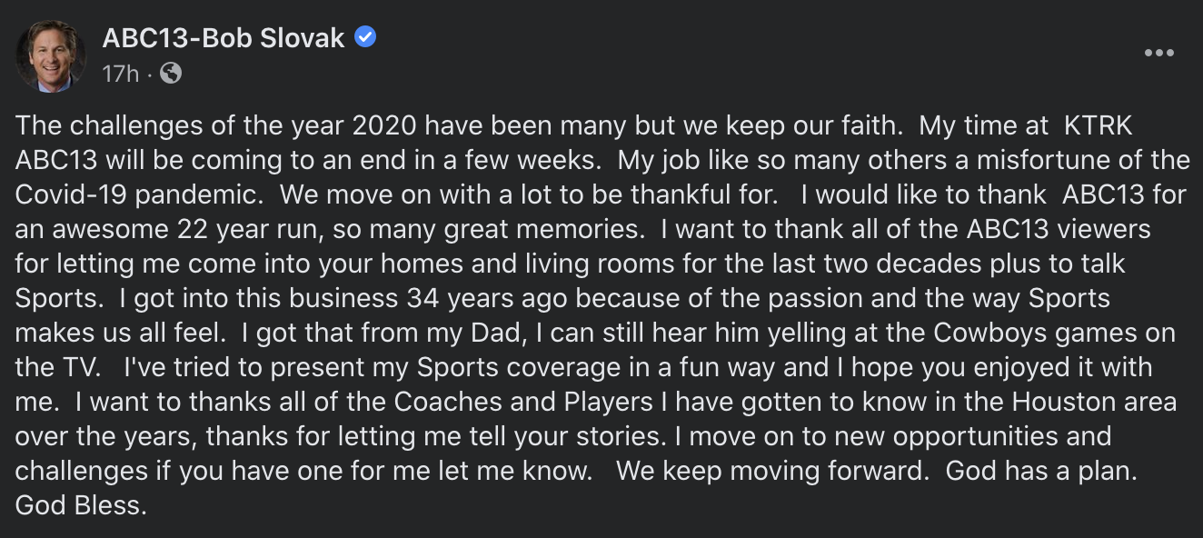Click the word Houston in the post
The height and width of the screenshot is (538, 1203).
click(x=1038, y=402)
